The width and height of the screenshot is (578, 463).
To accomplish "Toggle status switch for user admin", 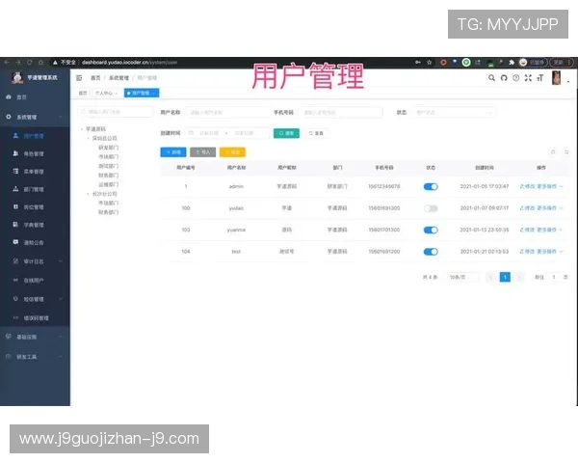I will (431, 186).
